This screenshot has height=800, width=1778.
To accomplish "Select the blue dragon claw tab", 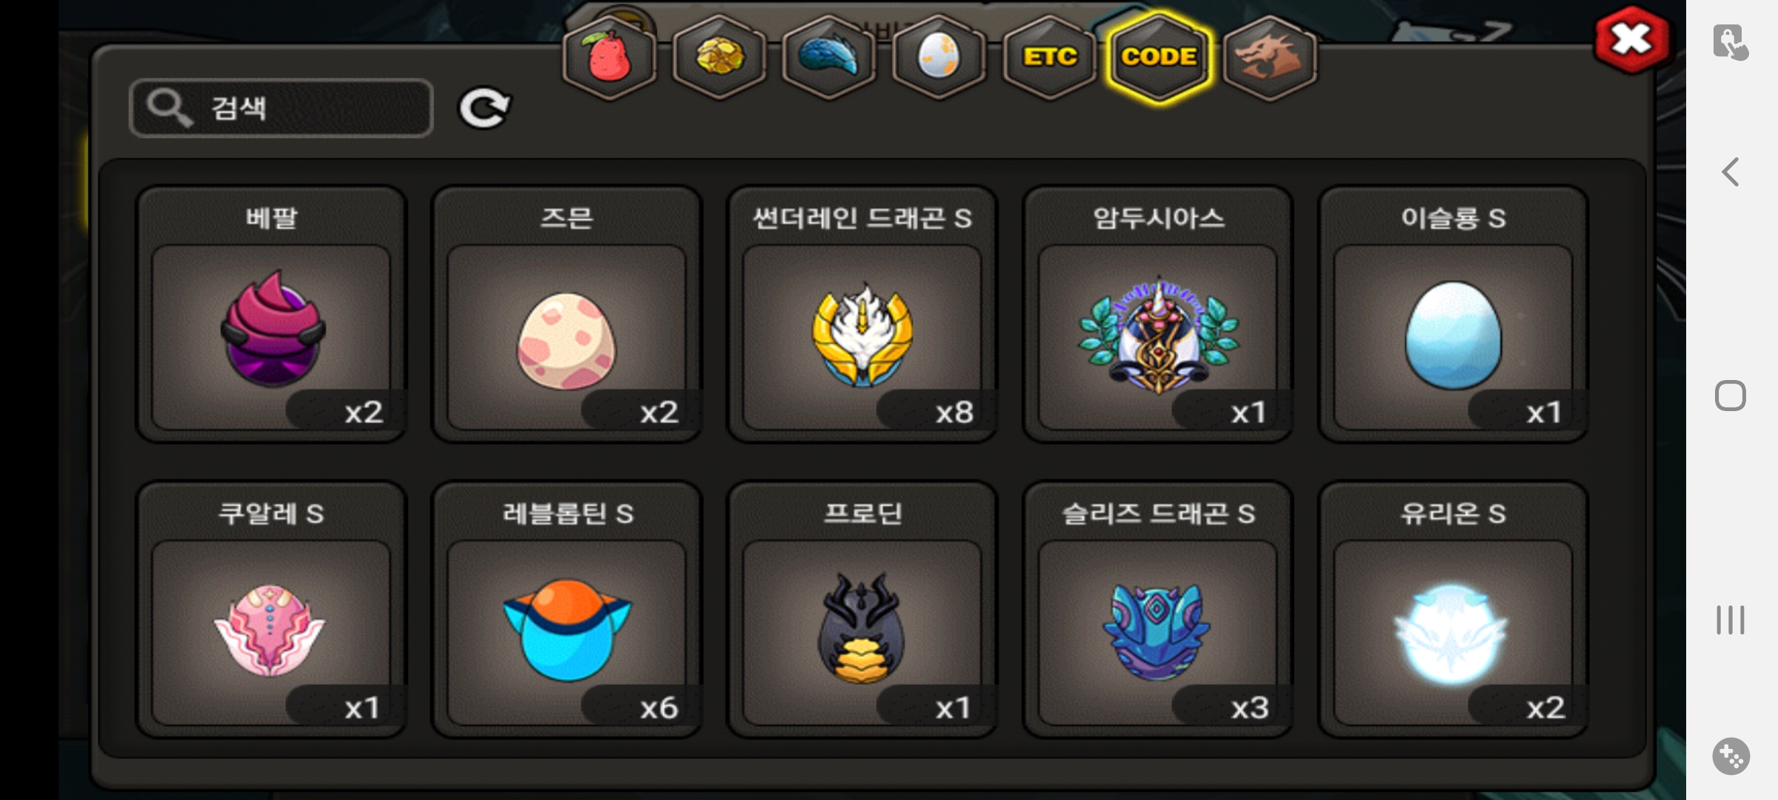I will (x=829, y=57).
